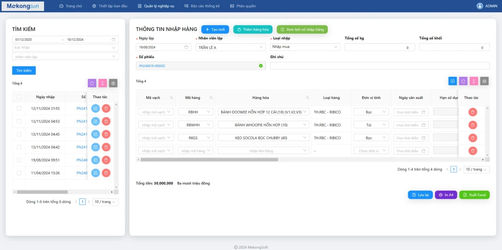Open the gray settings gear above goods table
Image resolution: width=502 pixels, height=250 pixels.
tap(484, 81)
